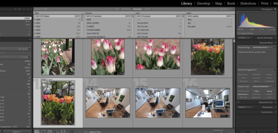
Task: Expand year 2003 in Date column
Action: tap(35, 30)
